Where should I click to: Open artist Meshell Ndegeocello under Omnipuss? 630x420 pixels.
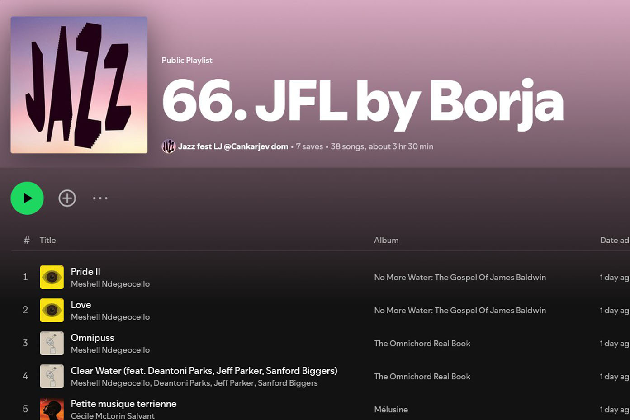click(x=110, y=350)
